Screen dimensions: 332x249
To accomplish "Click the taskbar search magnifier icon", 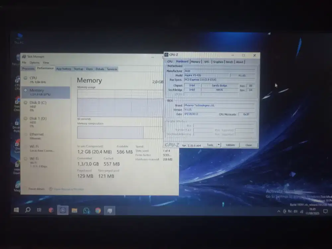I will pyautogui.click(x=28, y=210).
